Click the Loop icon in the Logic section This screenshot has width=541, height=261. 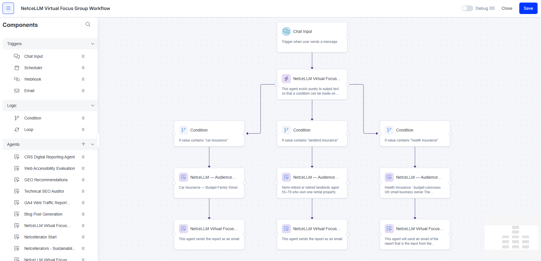(17, 129)
